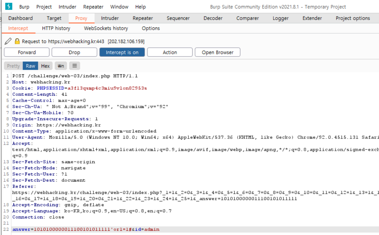Screen dimensions: 379x235
Task: Open the Logger tab
Action: click(x=281, y=18)
